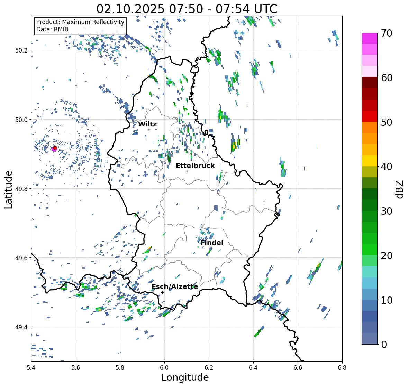The width and height of the screenshot is (408, 386).
Task: Pick the orange swatch just below 50
Action: (x=370, y=127)
